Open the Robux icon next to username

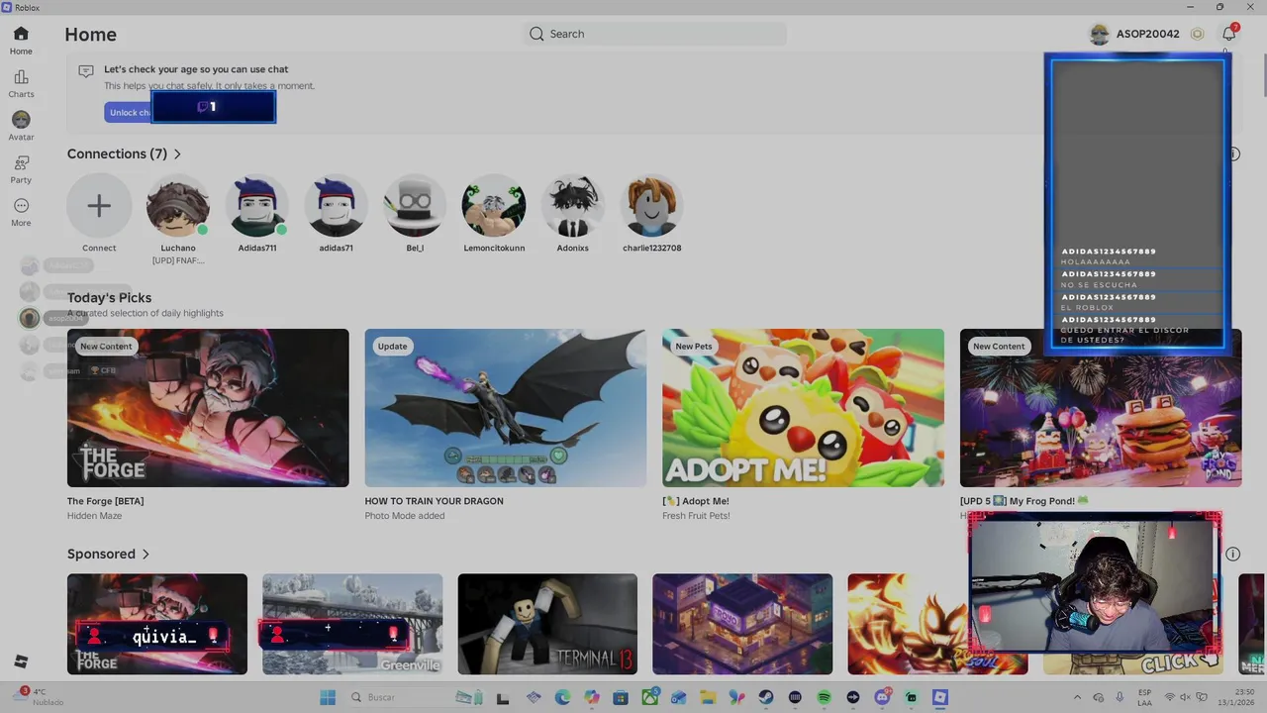coord(1197,34)
